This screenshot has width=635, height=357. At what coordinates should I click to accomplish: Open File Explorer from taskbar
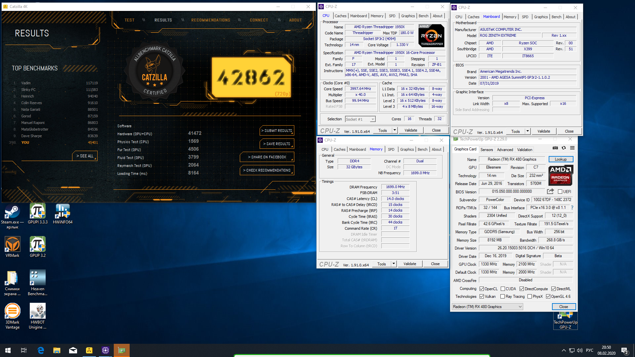(57, 350)
